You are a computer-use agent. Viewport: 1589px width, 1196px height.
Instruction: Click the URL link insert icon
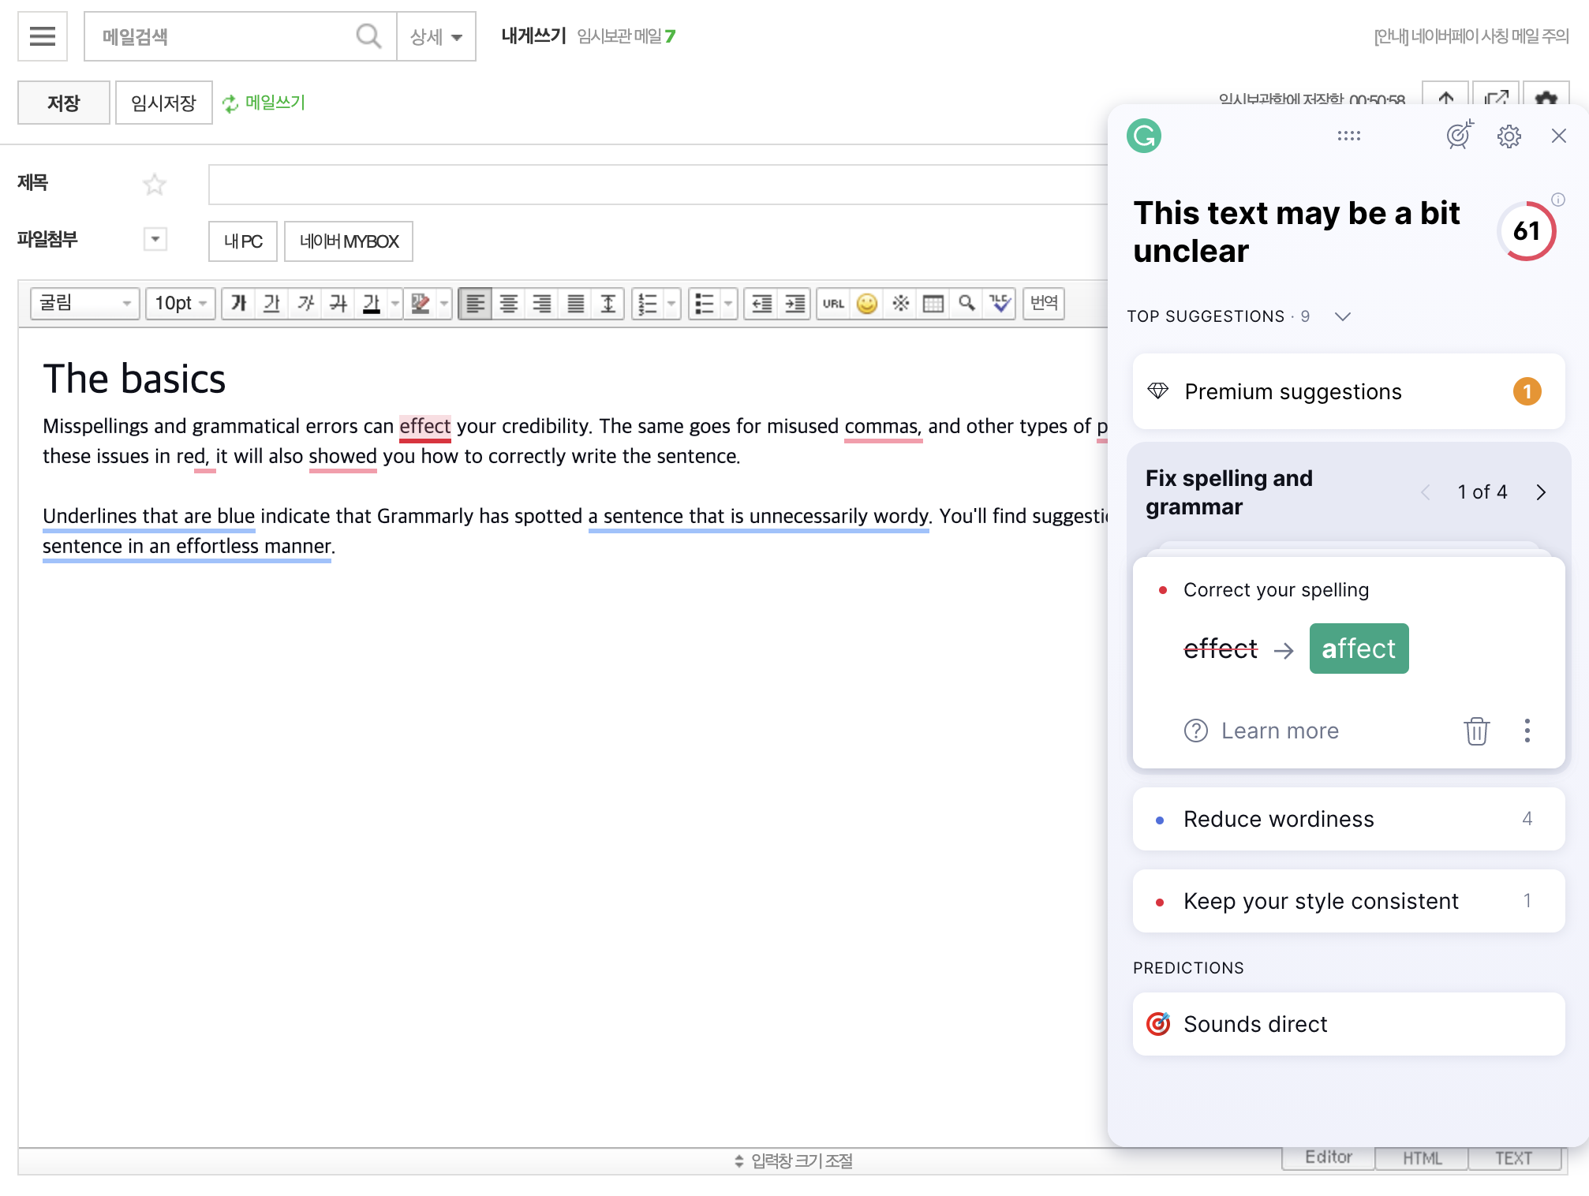coord(833,304)
